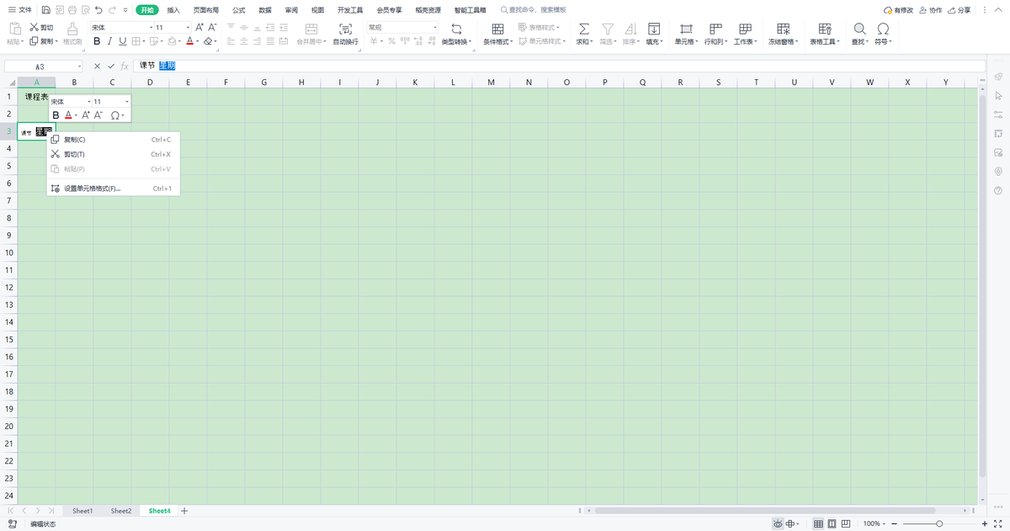
Task: Select 设置单元格格式(F)... in context menu
Action: (x=92, y=189)
